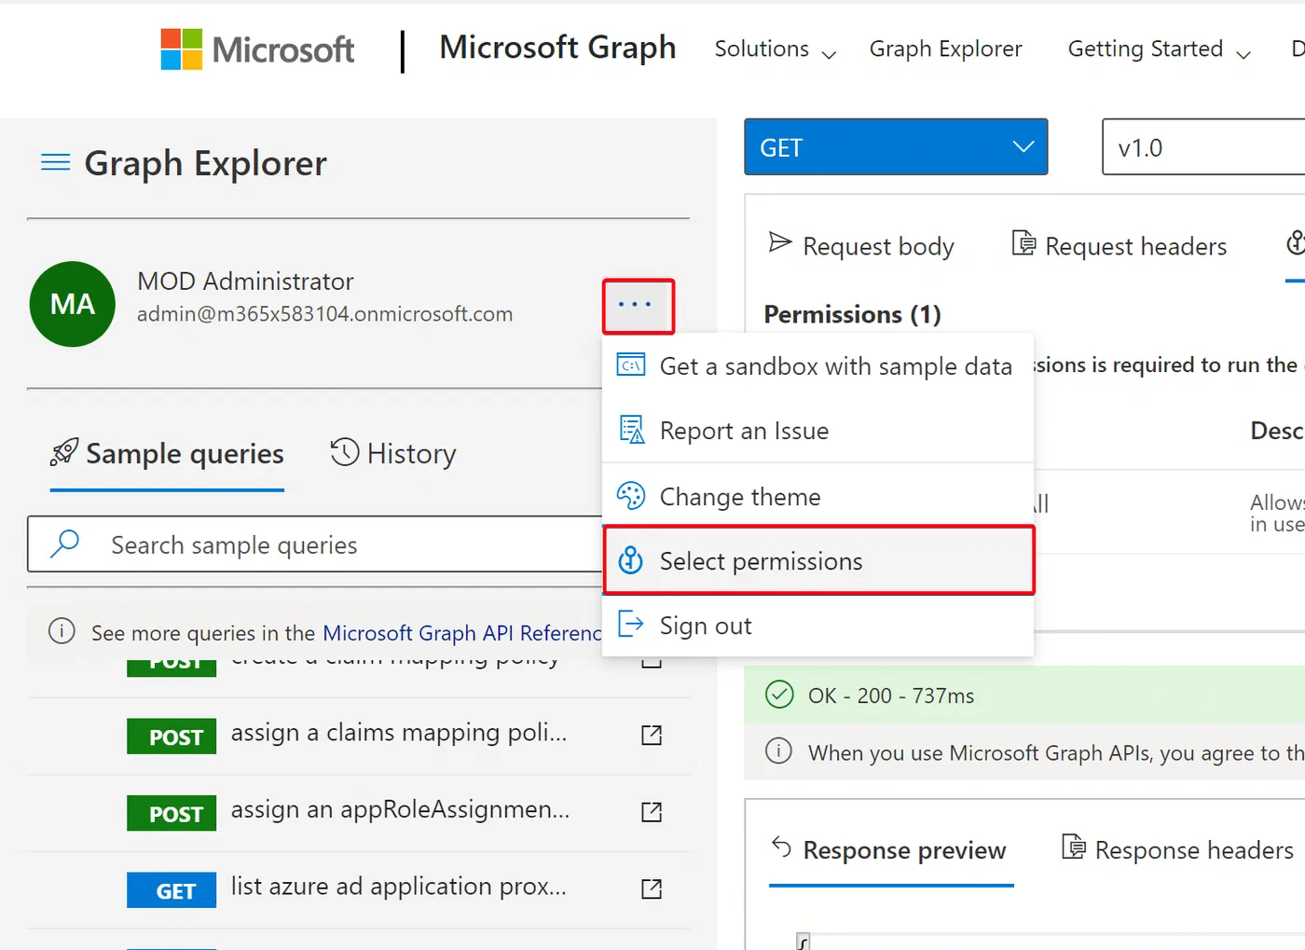Screen dimensions: 1305x950
Task: Click the sandbox console icon
Action: point(631,365)
